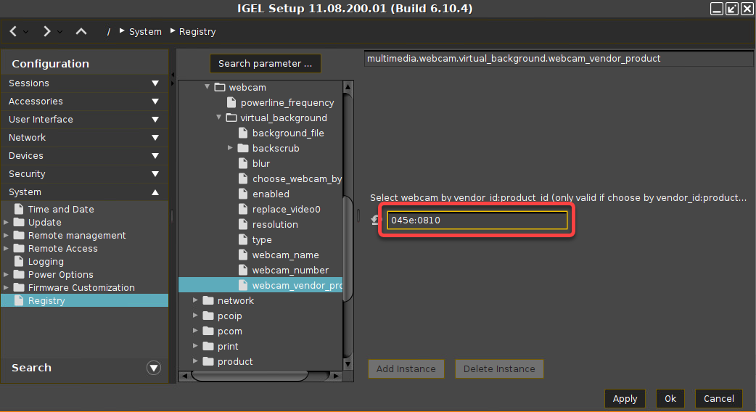Click the webcam folder icon in the tree
The image size is (756, 412).
tap(220, 88)
